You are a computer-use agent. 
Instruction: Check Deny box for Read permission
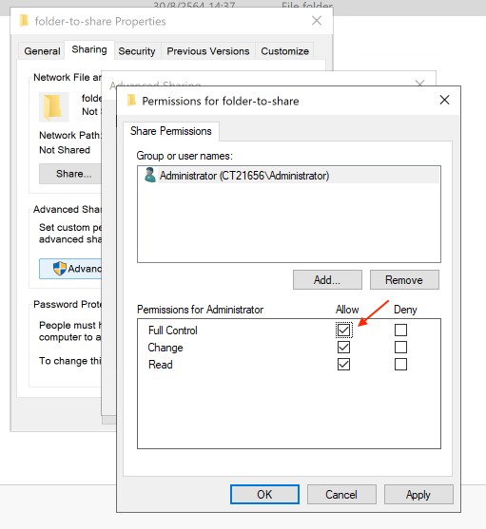pyautogui.click(x=400, y=365)
